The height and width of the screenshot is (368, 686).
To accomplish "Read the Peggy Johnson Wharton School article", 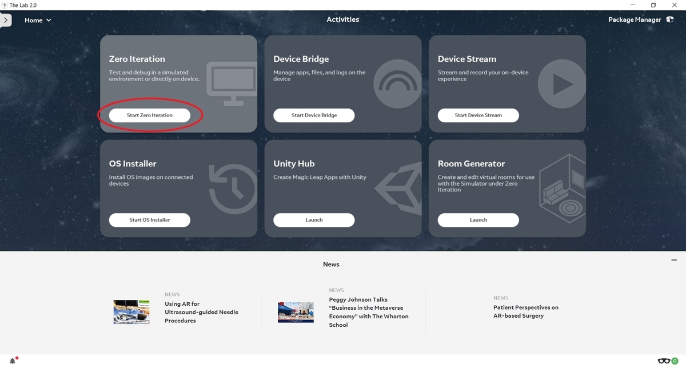I will 369,312.
